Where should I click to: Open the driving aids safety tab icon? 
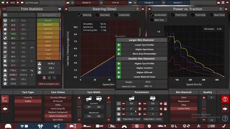point(187,126)
